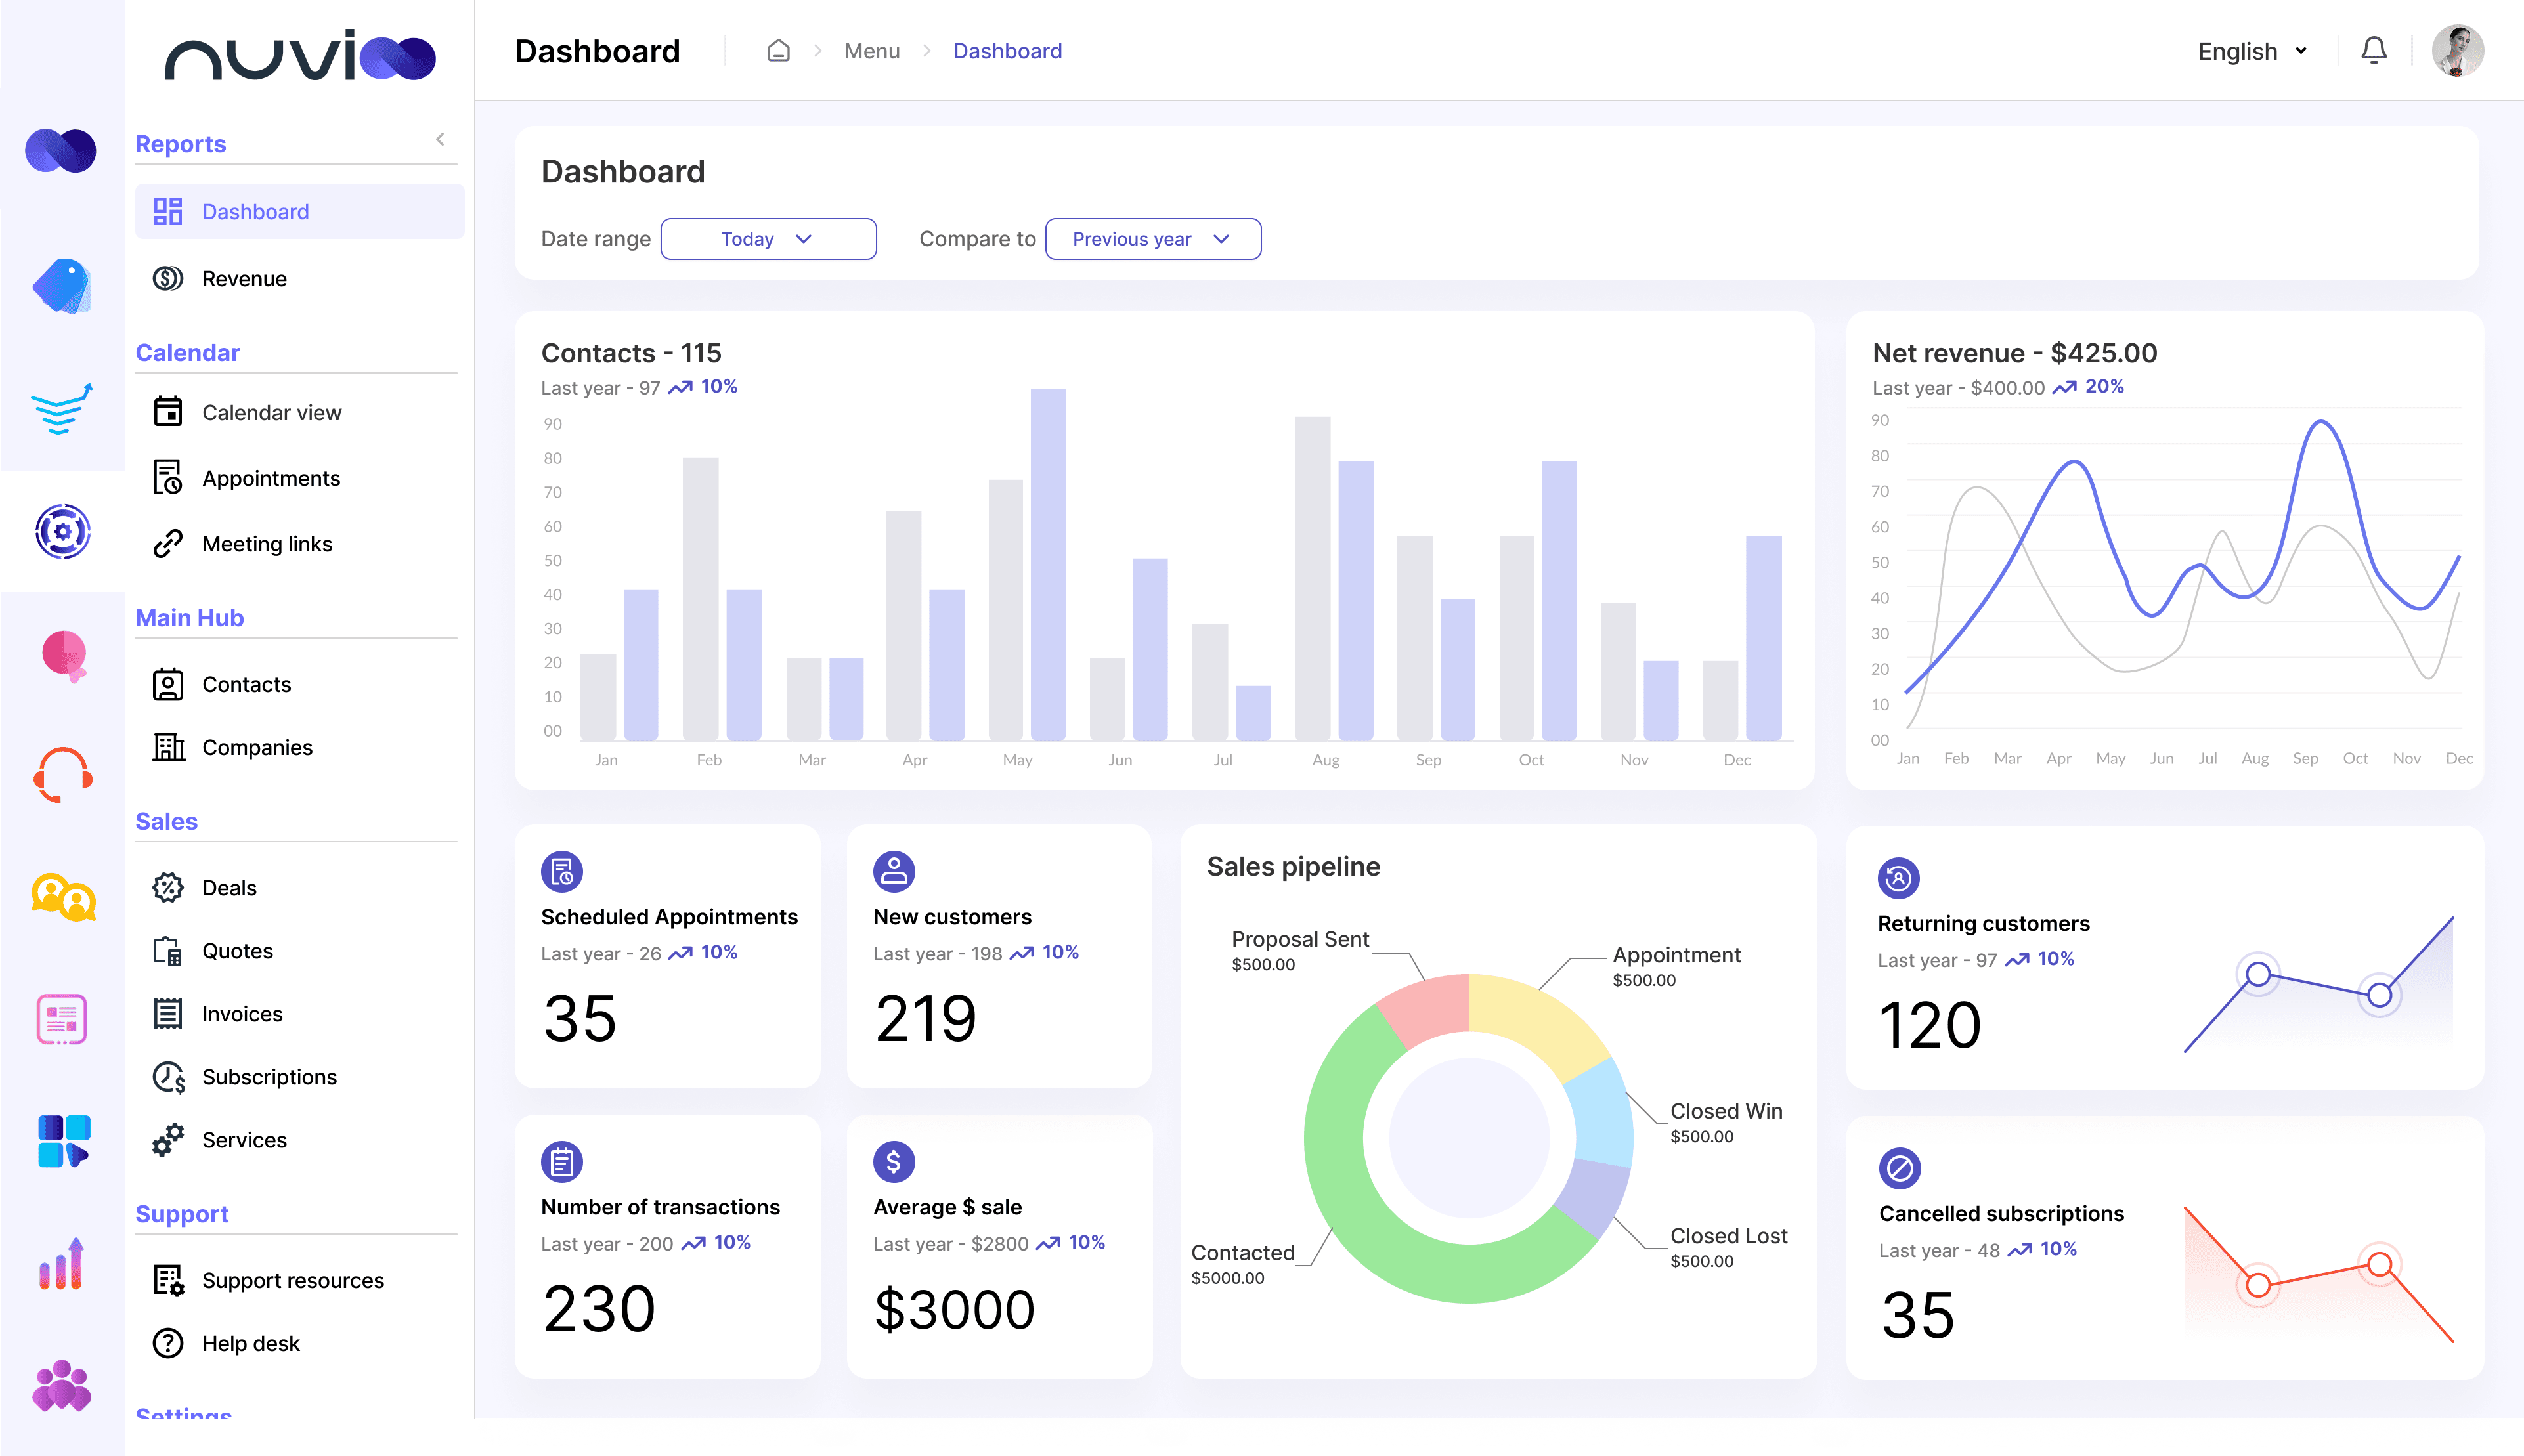This screenshot has height=1456, width=2524.
Task: Open the Today date range dropdown
Action: [768, 239]
